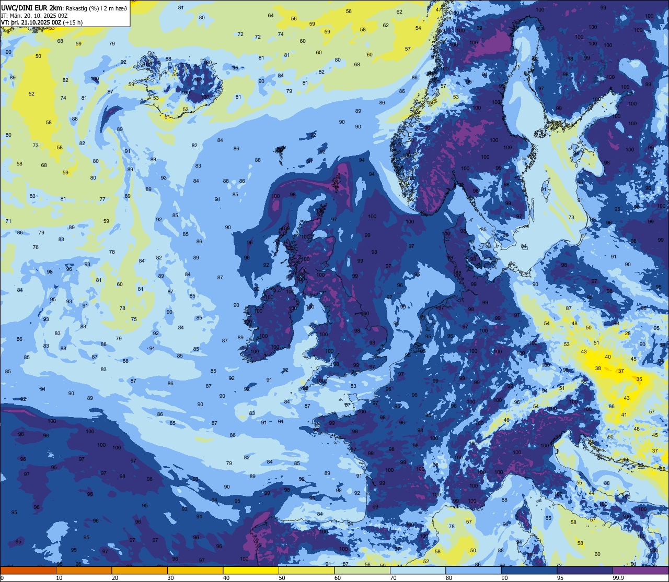
Task: Click the humidity value 44 on the map
Action: pyautogui.click(x=592, y=493)
